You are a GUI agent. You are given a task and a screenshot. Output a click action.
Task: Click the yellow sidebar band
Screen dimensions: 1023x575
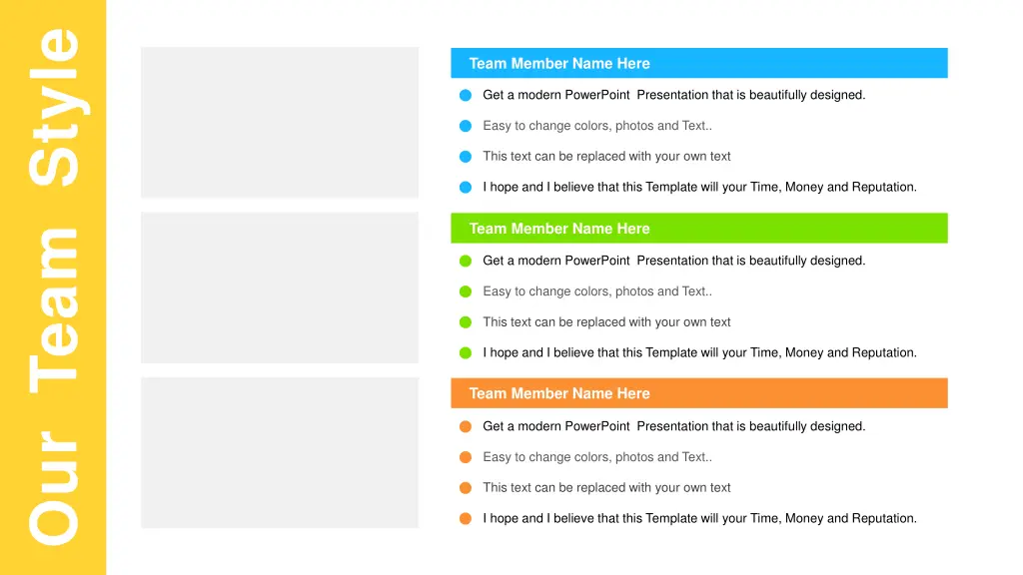[x=53, y=287]
